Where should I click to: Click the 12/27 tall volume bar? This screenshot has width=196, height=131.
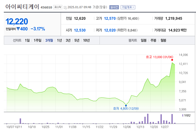click(161, 119)
